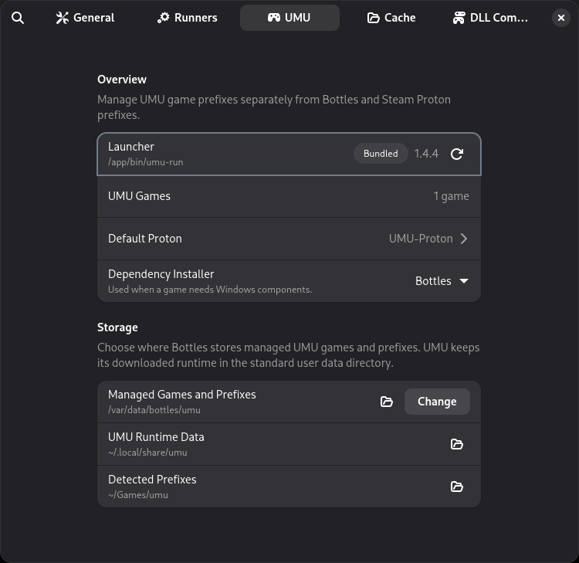Image resolution: width=579 pixels, height=563 pixels.
Task: Open folder icon for Detected Prefixes
Action: point(457,487)
